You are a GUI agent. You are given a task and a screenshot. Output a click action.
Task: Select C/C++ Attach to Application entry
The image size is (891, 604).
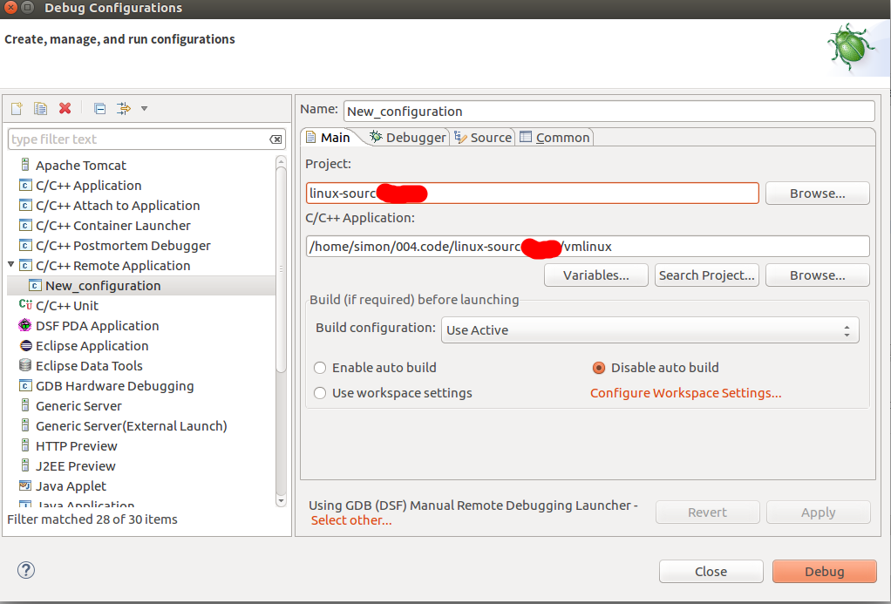118,206
